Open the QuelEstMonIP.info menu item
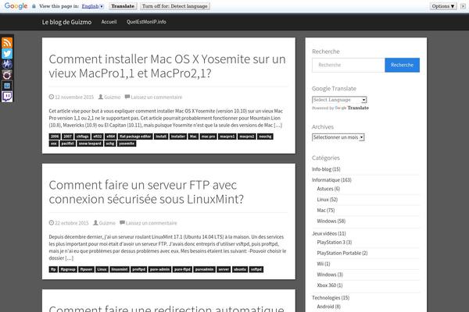 click(146, 22)
